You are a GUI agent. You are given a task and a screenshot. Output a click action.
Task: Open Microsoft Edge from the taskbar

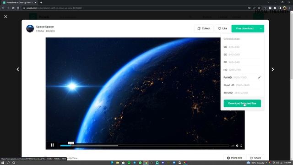[x=112, y=163]
